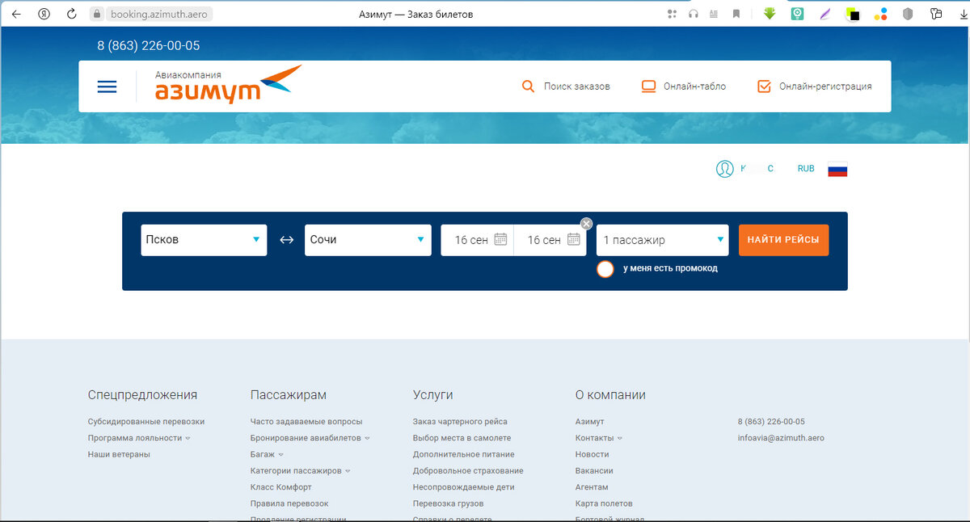Toggle the у меня есть промокод option
Screen dimensions: 970x522
(x=605, y=269)
